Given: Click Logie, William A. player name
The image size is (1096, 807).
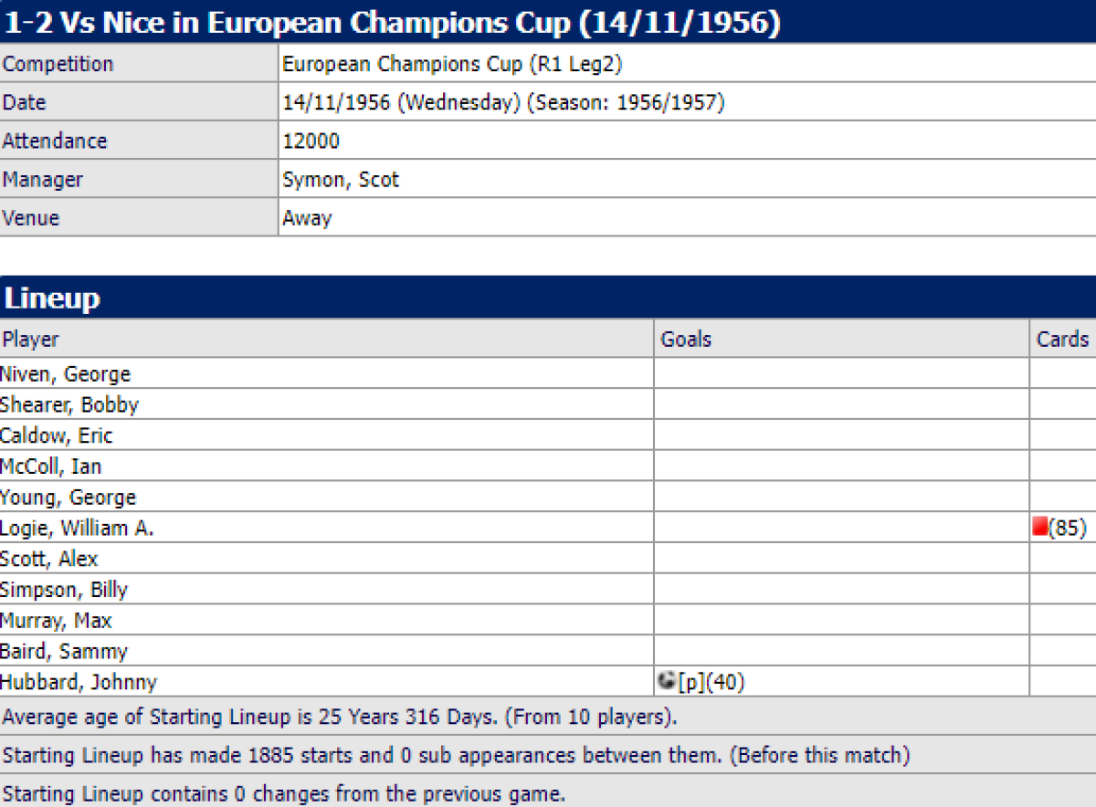Looking at the screenshot, I should (77, 528).
